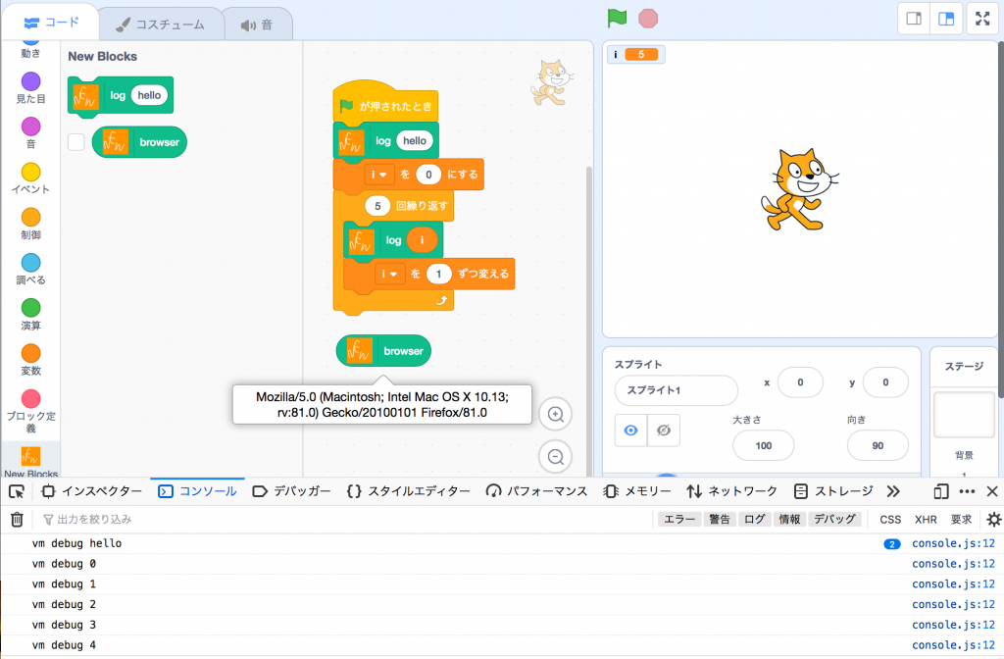Click console.js:12 link for hello log
Screen dimensions: 1004x659
(953, 543)
